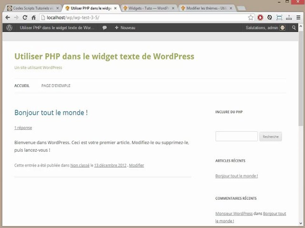Viewport: 305px width, 228px height.
Task: Open the comments bubble in admin bar
Action: (105, 28)
